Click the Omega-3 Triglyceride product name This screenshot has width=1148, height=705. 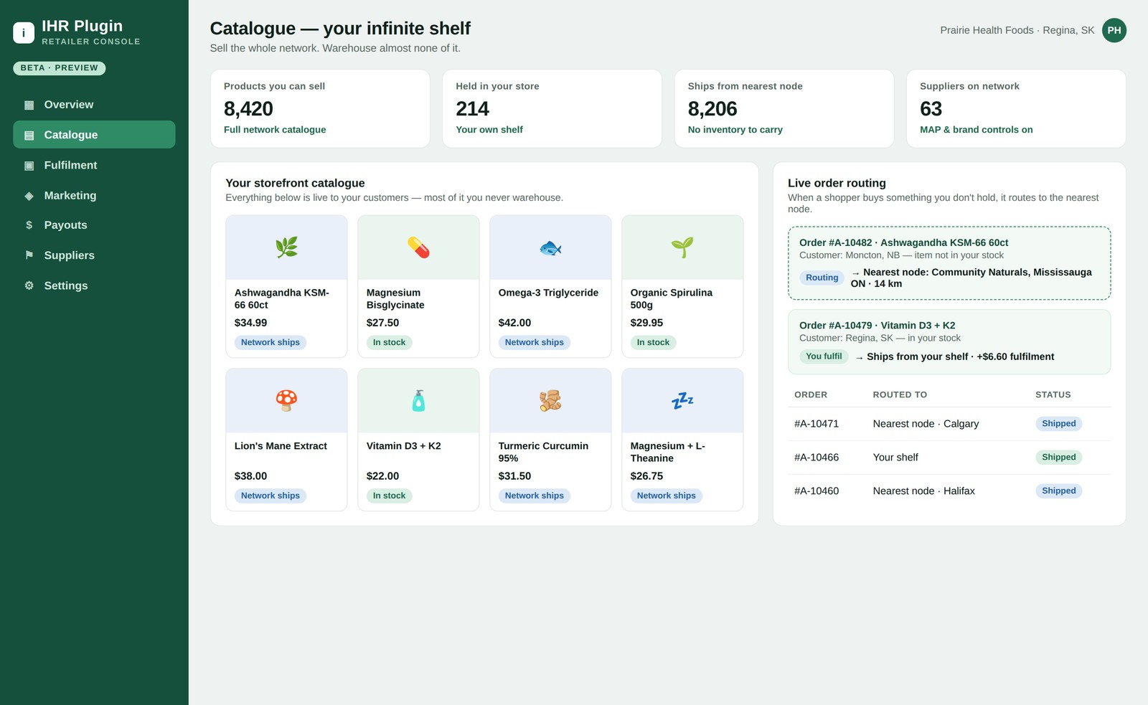click(x=548, y=293)
